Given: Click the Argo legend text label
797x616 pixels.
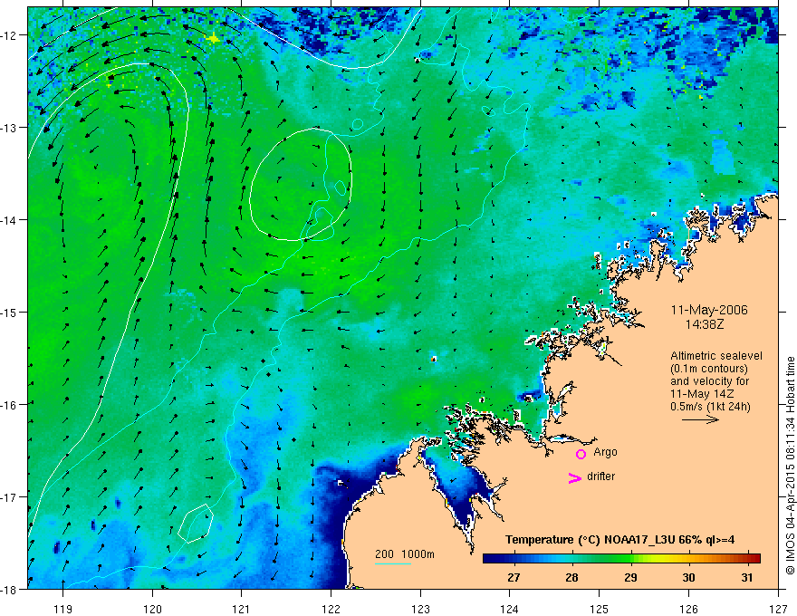Looking at the screenshot, I should (x=605, y=452).
